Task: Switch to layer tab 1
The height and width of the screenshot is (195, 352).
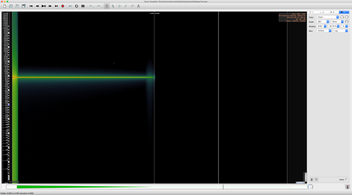Action: pos(312,12)
